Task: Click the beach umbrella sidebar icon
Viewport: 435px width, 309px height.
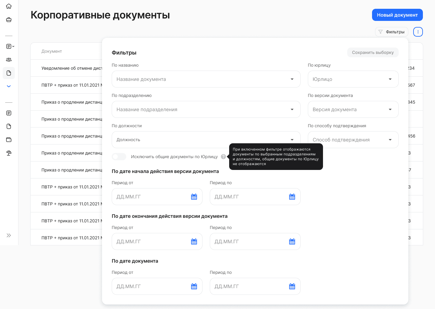Action: [x=9, y=153]
